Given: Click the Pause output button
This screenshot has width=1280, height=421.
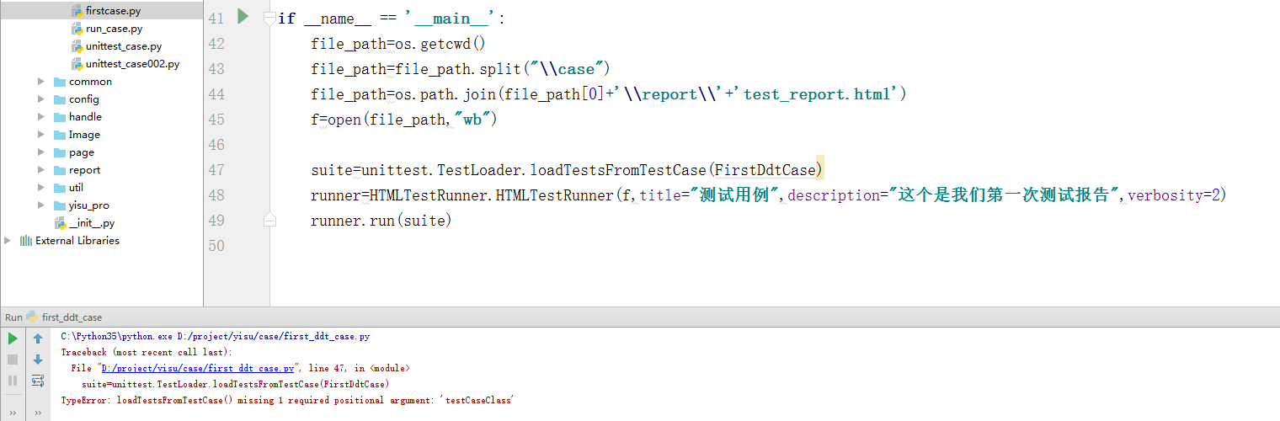Looking at the screenshot, I should point(13,381).
